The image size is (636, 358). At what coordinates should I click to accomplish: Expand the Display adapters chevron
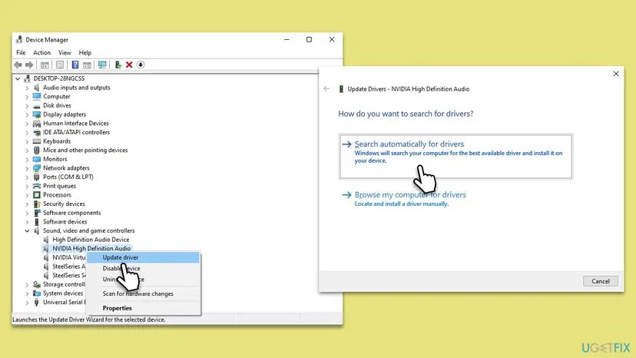tap(27, 114)
